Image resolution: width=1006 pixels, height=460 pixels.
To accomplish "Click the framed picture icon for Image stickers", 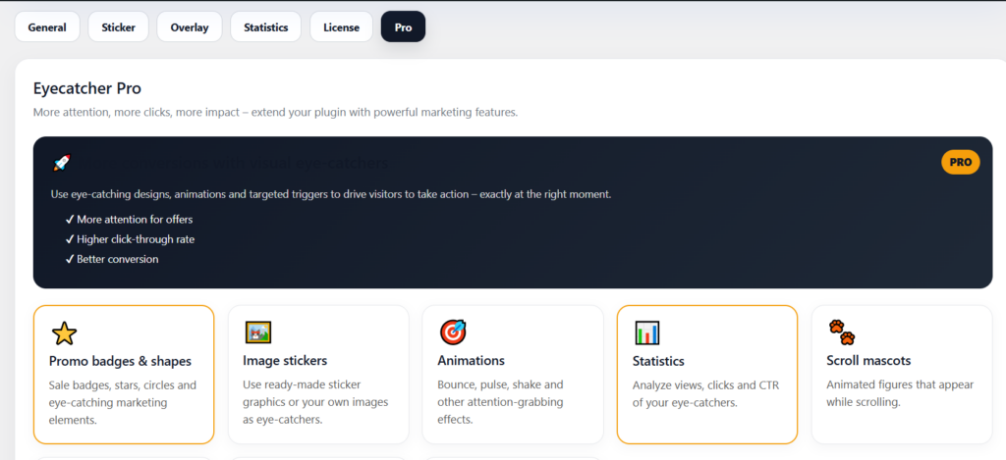I will pyautogui.click(x=257, y=332).
